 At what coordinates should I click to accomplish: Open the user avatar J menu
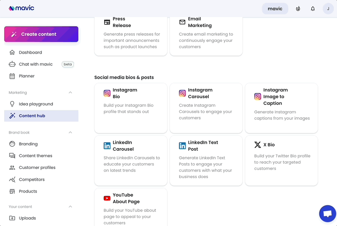[x=328, y=9]
